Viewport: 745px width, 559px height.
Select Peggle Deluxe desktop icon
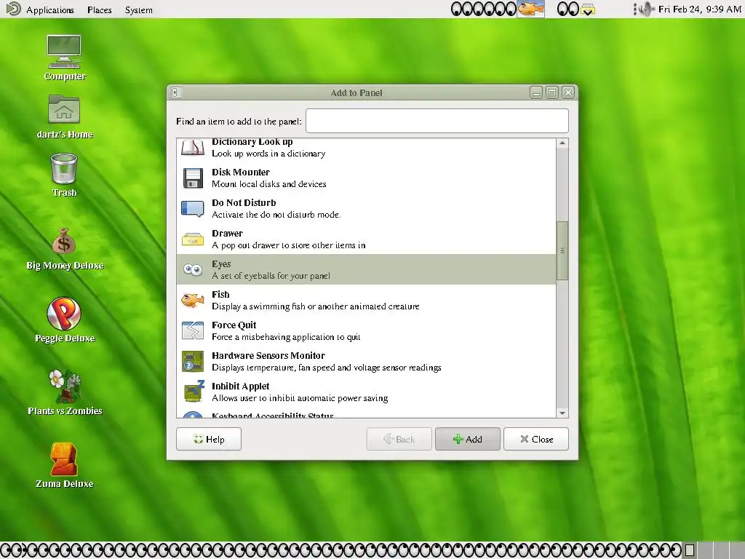[x=64, y=313]
